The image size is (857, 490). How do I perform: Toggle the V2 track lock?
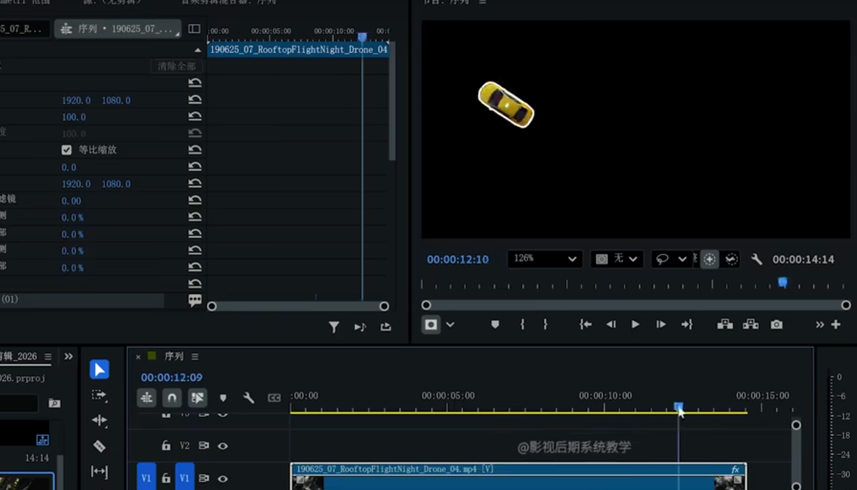point(166,446)
